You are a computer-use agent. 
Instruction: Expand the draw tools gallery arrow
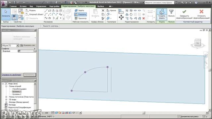point(64,19)
